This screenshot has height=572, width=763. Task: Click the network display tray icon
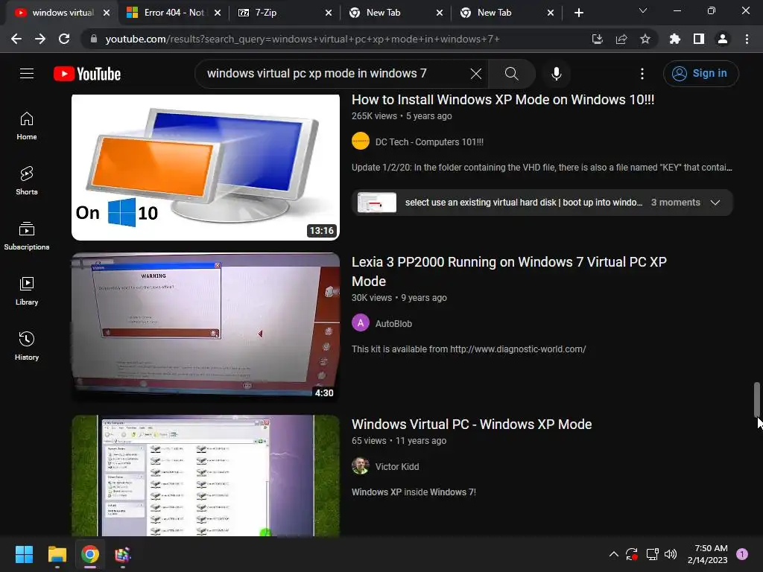point(652,554)
